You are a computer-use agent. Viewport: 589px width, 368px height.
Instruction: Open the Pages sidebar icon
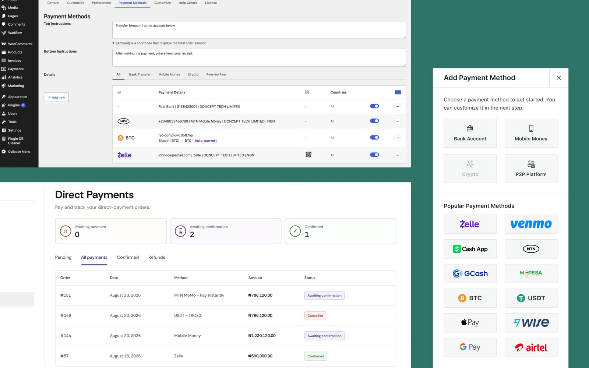tap(4, 16)
